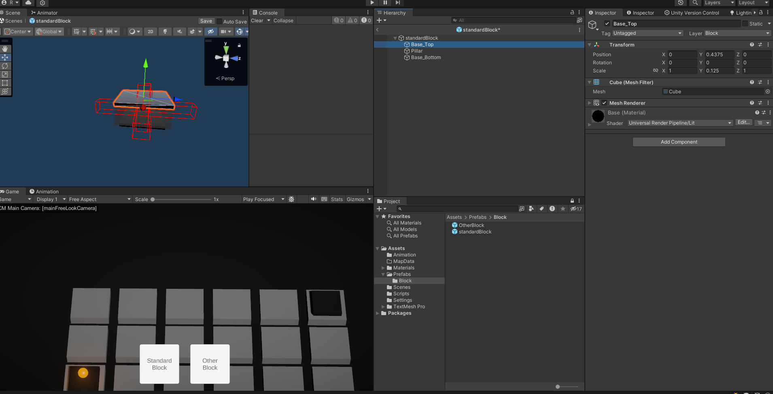This screenshot has height=394, width=773.
Task: Open the Undo History icon
Action: pos(681,3)
